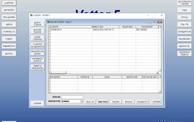Open the Caja module

(x=184, y=10)
